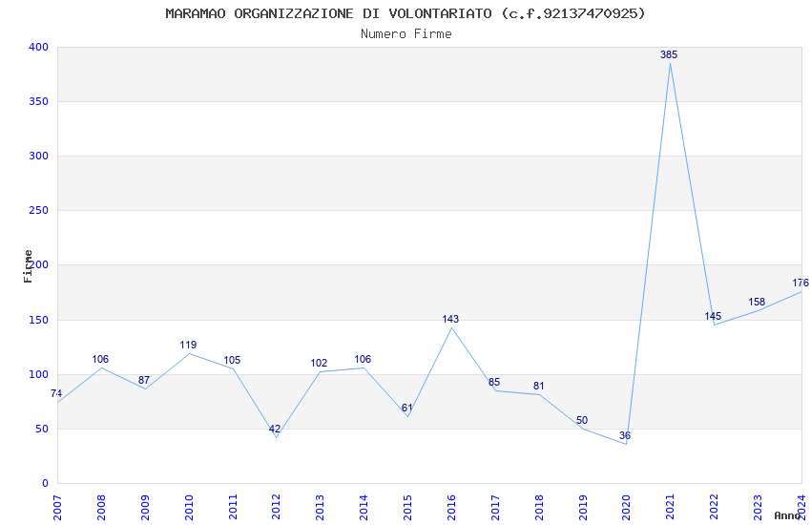Select the 385 data label at 2021
The image size is (811, 525).
coord(669,54)
